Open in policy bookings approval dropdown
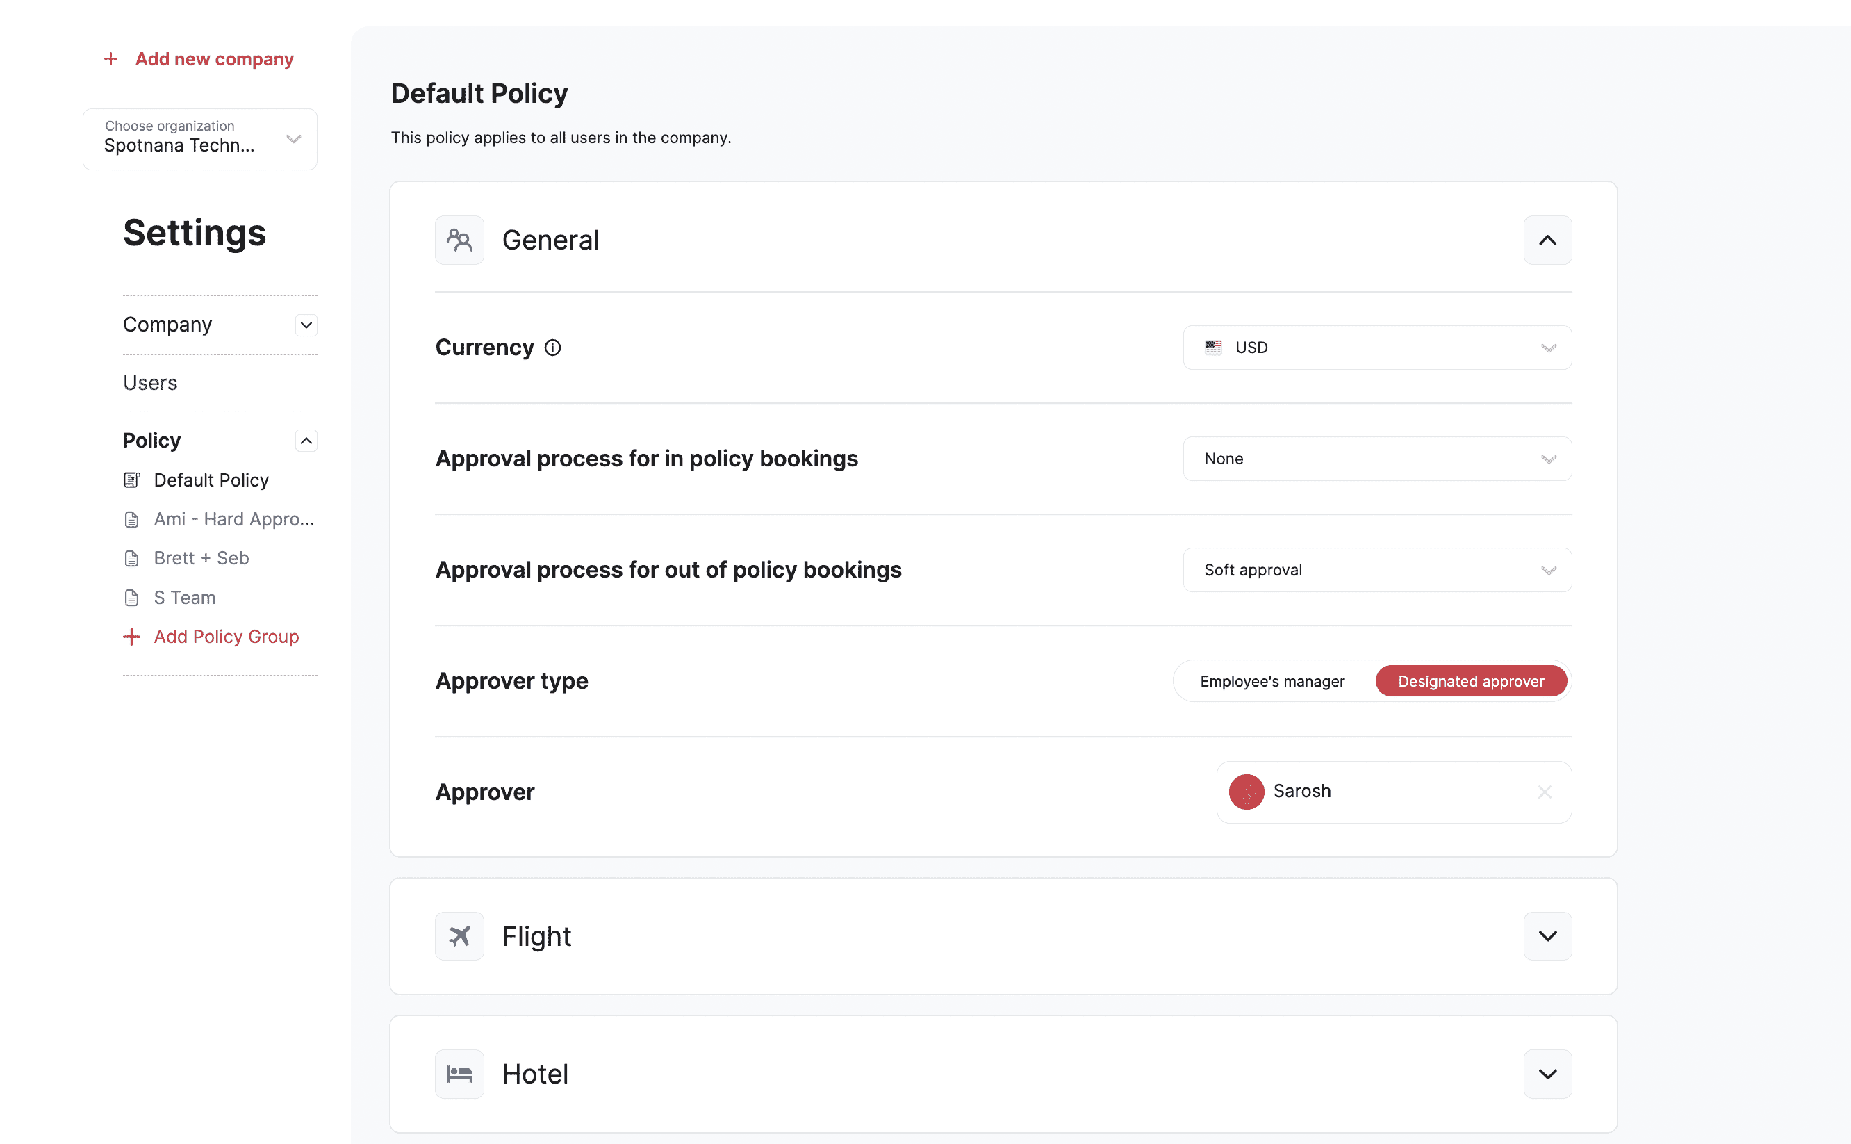 pos(1377,459)
